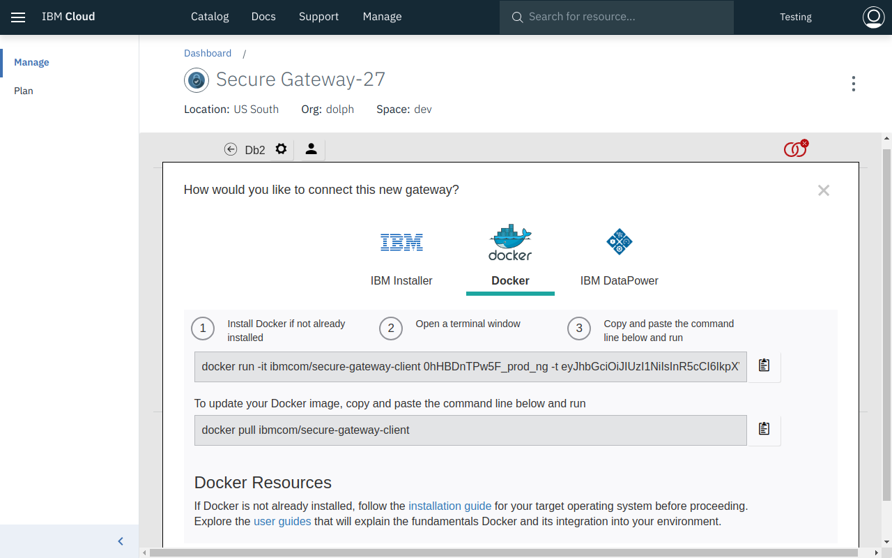The image size is (892, 558).
Task: Click the IBM logo image
Action: click(x=401, y=242)
